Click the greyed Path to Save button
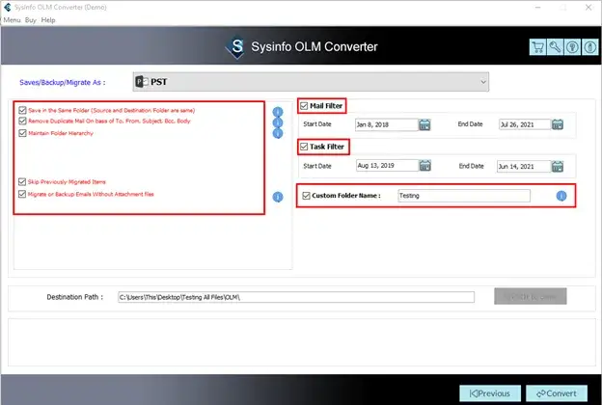 coord(531,296)
